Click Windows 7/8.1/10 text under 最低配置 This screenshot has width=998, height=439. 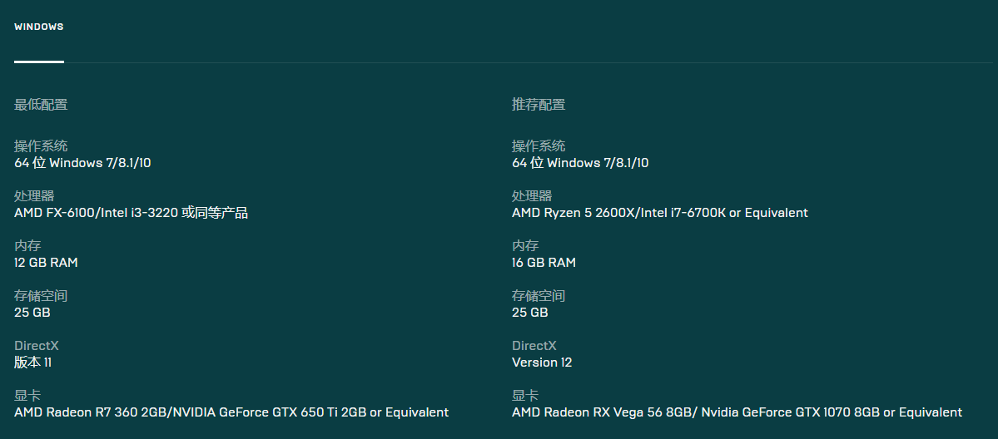tap(100, 163)
